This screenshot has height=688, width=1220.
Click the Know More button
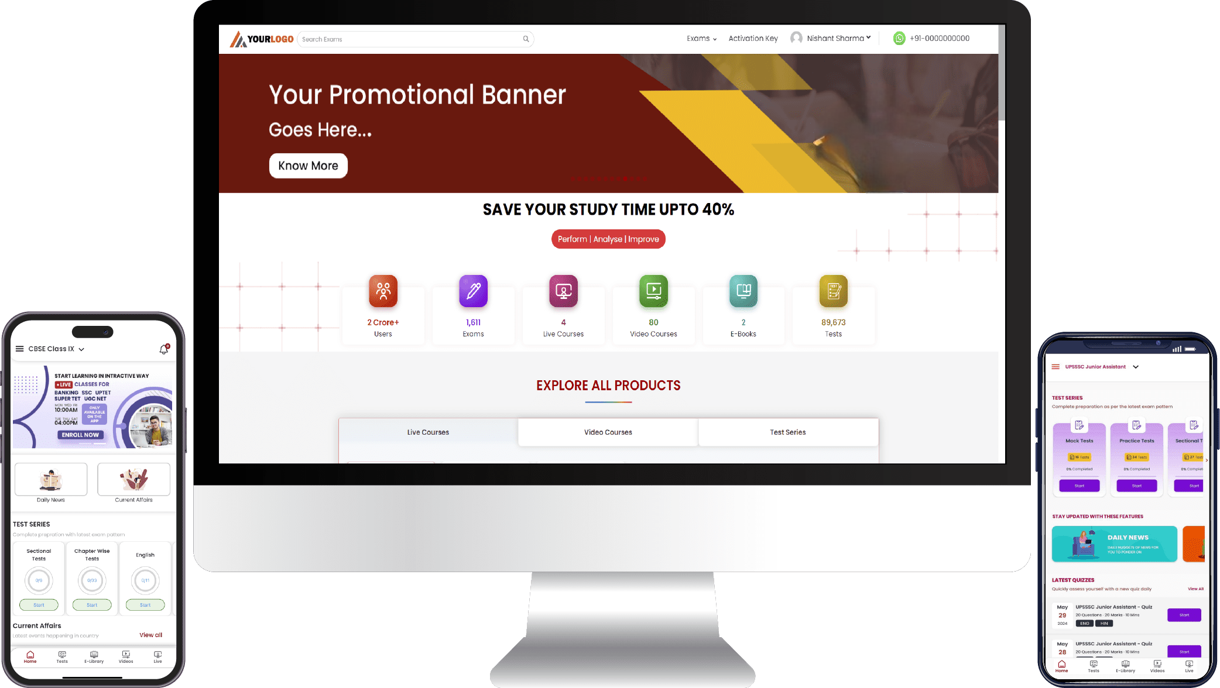coord(307,165)
